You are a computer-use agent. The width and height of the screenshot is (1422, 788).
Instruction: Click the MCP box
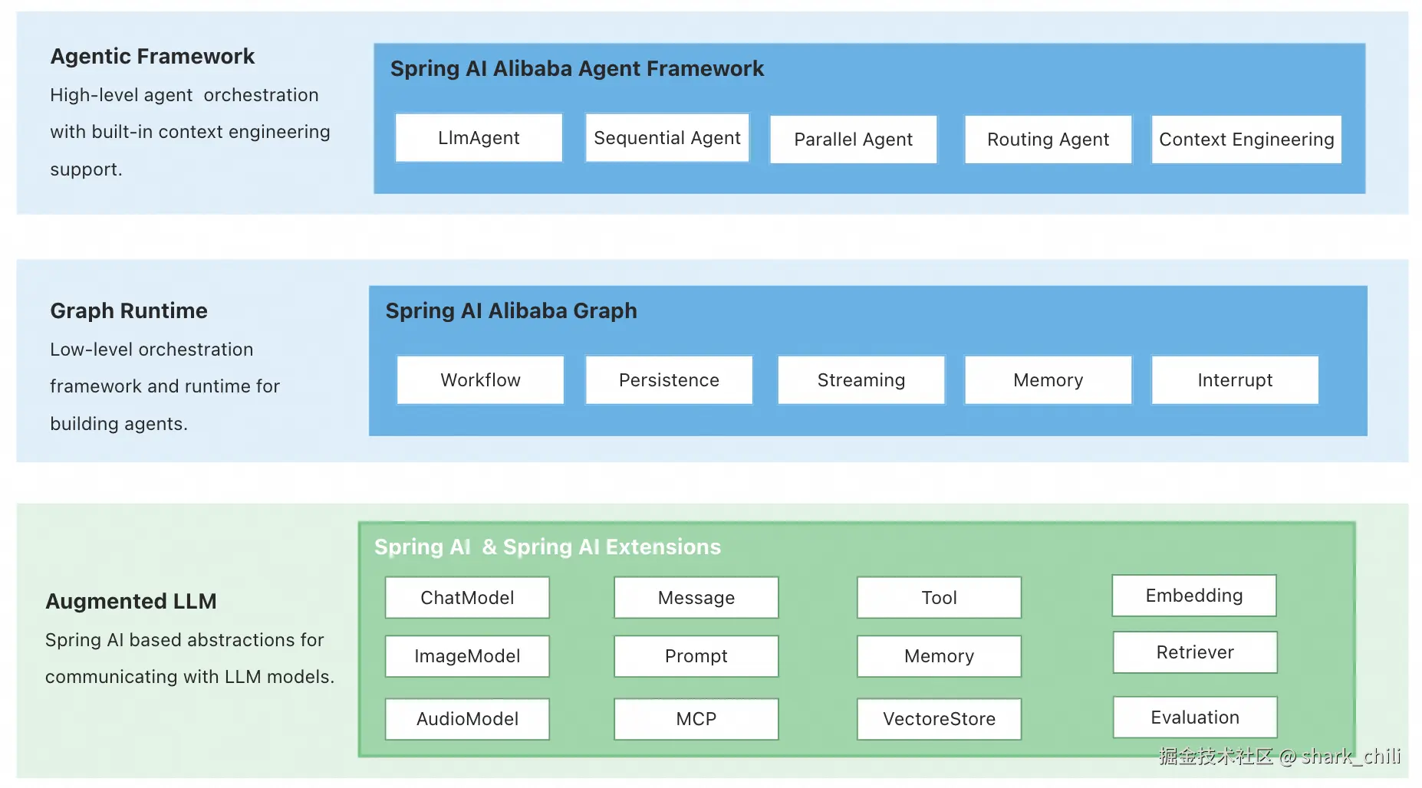[x=696, y=719]
